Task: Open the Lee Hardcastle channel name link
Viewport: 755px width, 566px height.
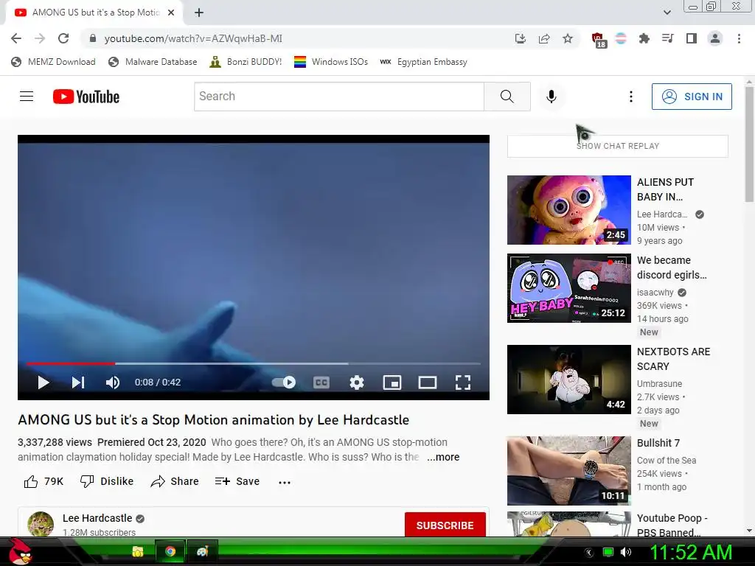Action: tap(97, 518)
